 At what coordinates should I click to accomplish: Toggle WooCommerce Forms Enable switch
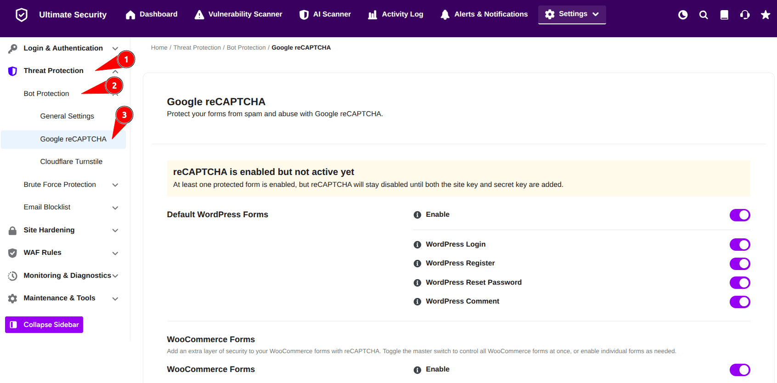coord(740,370)
